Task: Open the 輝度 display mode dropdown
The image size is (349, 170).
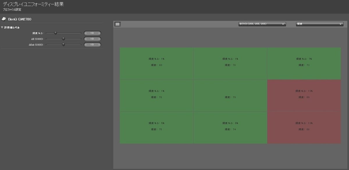Action: pyautogui.click(x=320, y=24)
